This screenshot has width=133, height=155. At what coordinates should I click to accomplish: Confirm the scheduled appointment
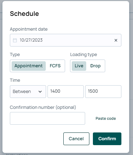(x=107, y=139)
